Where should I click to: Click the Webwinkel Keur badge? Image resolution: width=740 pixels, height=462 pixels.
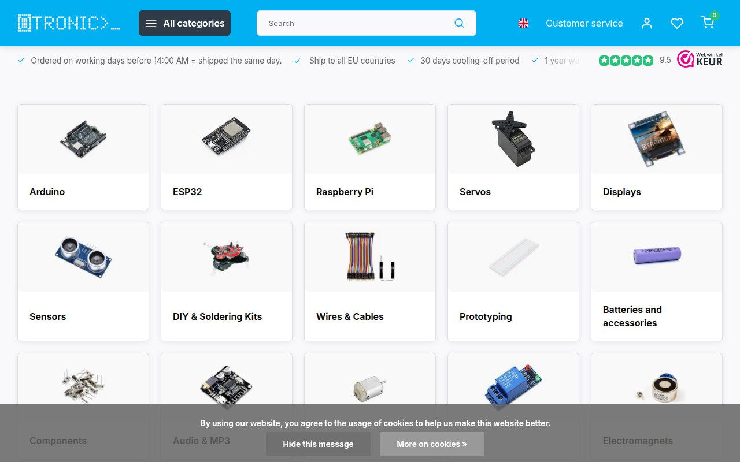[700, 59]
